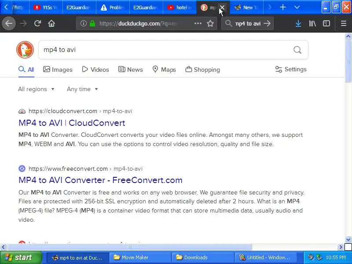The width and height of the screenshot is (352, 264).
Task: Submit search with the go arrow
Action: pyautogui.click(x=267, y=23)
